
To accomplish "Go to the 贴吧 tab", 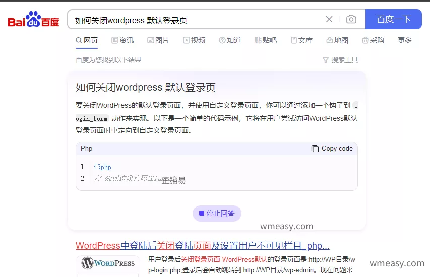I will 266,41.
